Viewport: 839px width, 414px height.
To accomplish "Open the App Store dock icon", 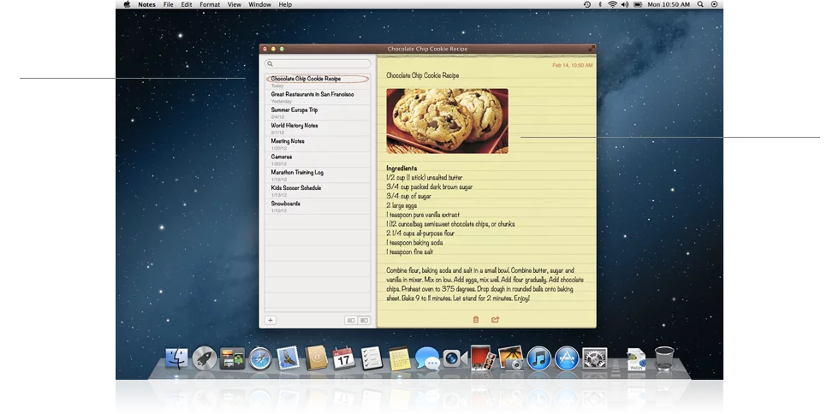I will (566, 358).
